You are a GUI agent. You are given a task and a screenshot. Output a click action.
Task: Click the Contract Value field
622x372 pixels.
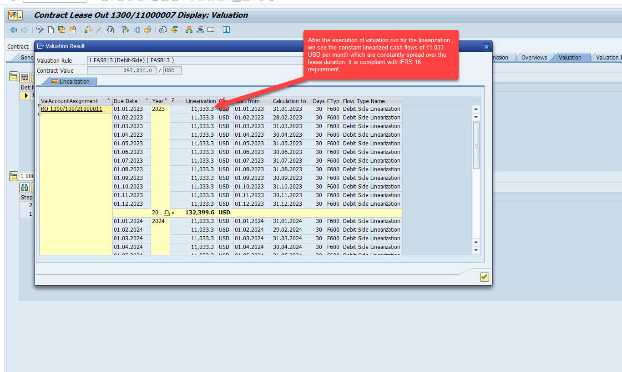121,70
